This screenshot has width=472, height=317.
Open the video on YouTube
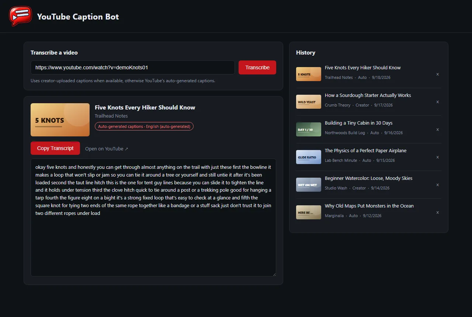[107, 149]
